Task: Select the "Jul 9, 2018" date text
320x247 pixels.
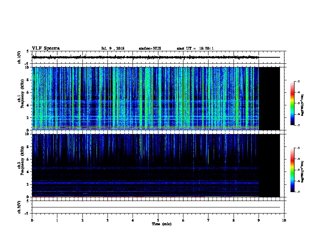Action: click(113, 48)
